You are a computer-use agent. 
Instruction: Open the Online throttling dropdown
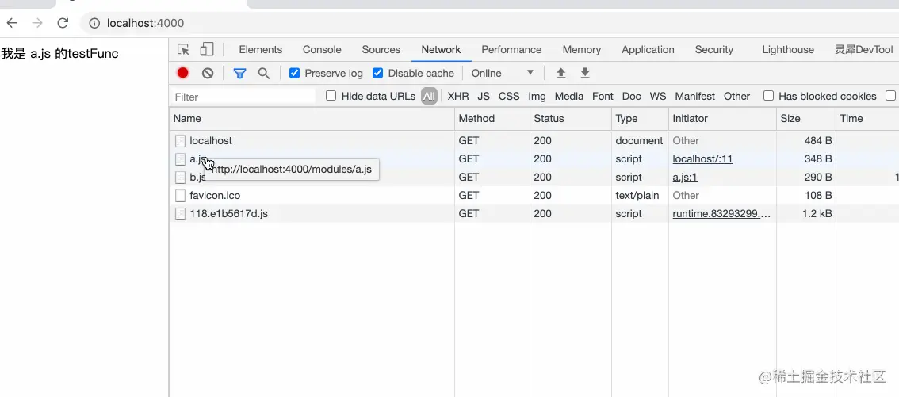(503, 74)
